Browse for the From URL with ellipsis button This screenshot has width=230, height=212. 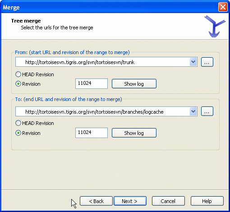(x=207, y=62)
